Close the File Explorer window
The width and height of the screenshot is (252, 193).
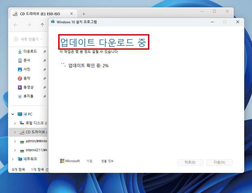click(x=227, y=11)
